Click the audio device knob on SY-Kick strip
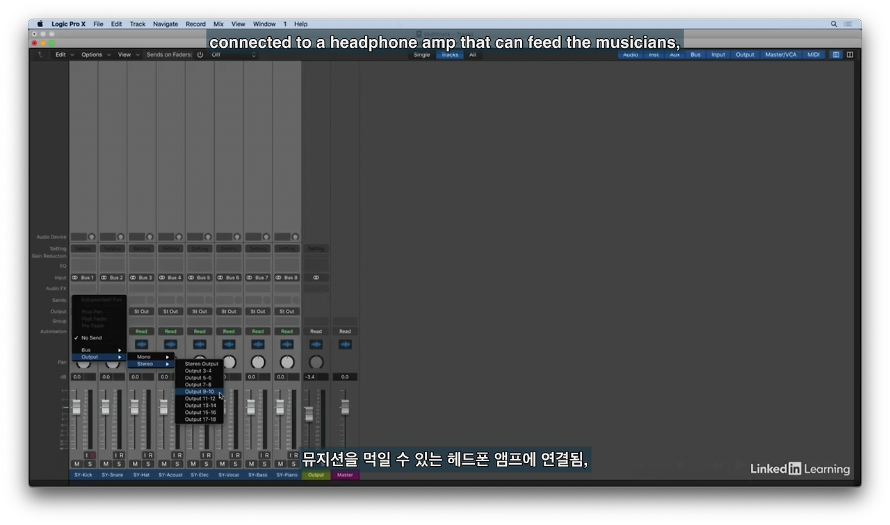The width and height of the screenshot is (890, 525). [x=91, y=237]
